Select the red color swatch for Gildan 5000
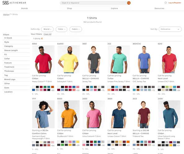Viewport: 184px width, 154px height. [41, 87]
